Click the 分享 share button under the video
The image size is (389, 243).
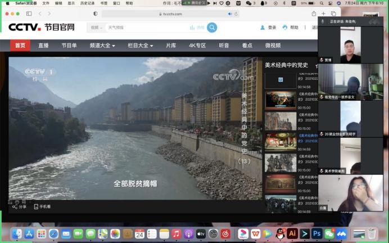[19, 206]
